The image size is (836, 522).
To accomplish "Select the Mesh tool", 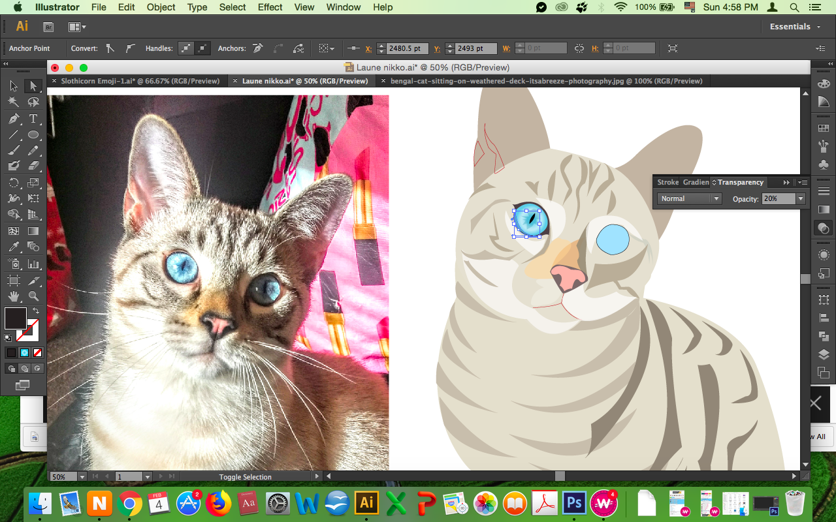I will coord(14,231).
